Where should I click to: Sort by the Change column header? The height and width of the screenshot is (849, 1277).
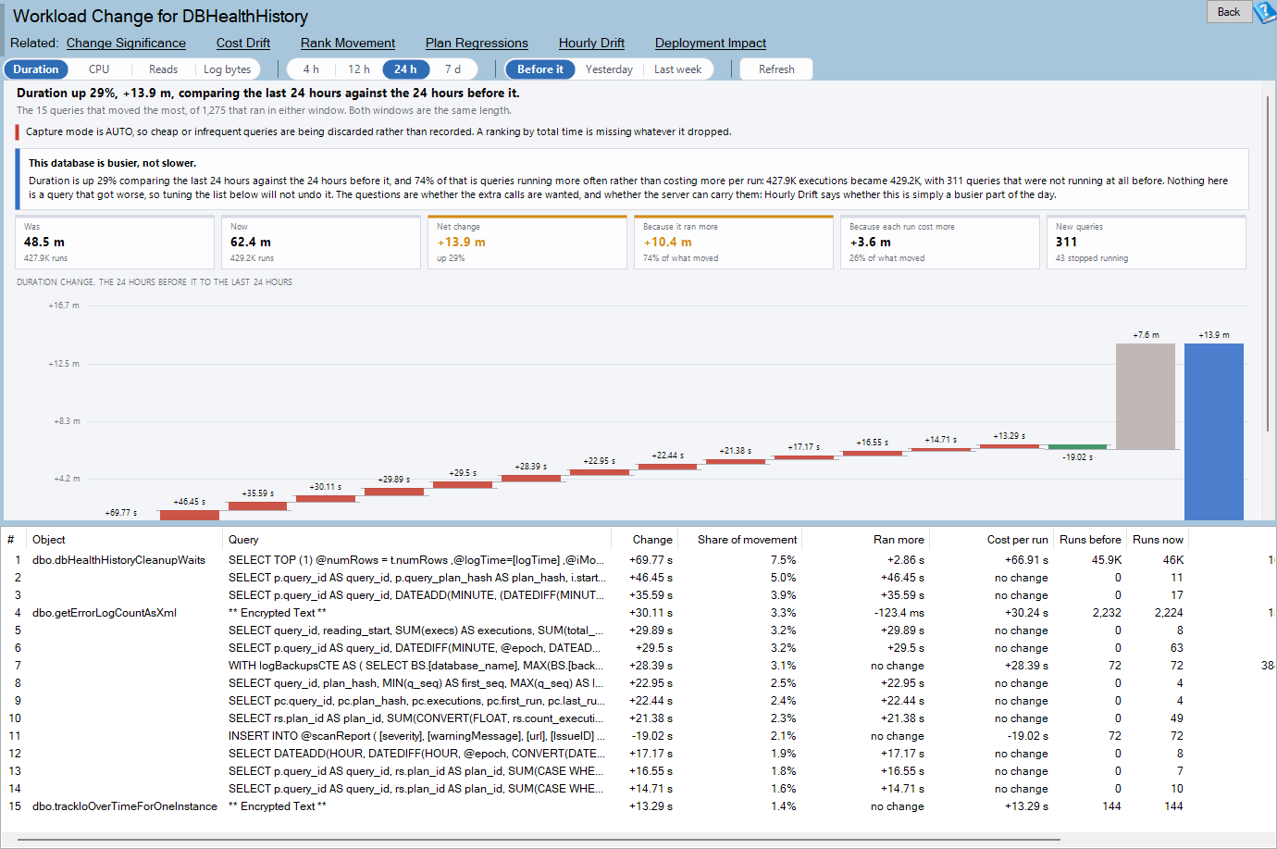(x=645, y=540)
